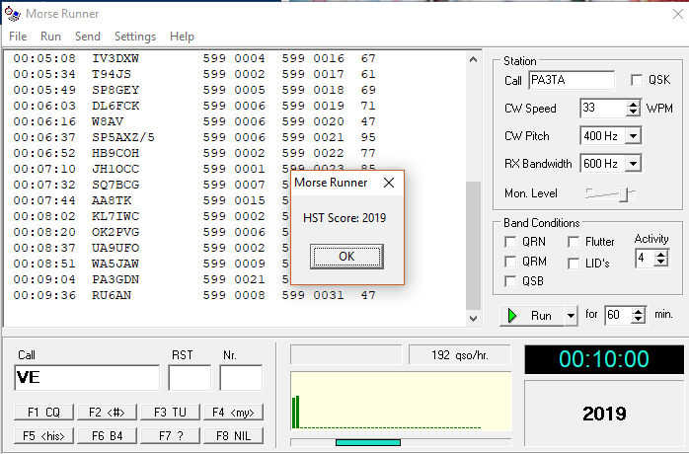Adjust the Mon. Level slider
This screenshot has height=454, width=689.
click(624, 194)
